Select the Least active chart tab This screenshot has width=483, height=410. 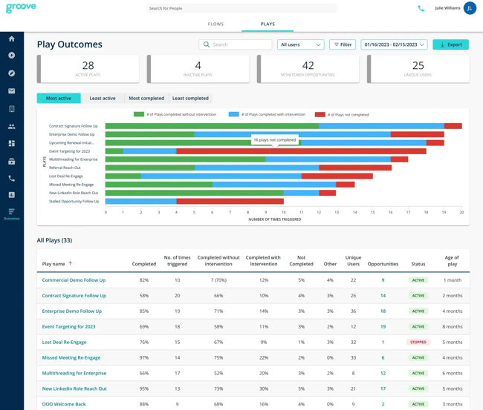[x=103, y=99]
